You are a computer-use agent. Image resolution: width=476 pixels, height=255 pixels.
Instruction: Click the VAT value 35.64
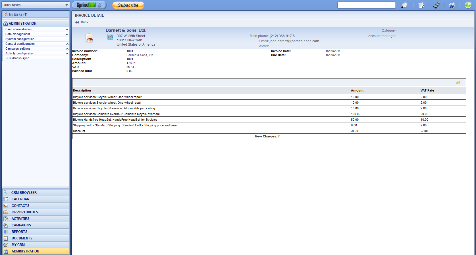tap(130, 67)
